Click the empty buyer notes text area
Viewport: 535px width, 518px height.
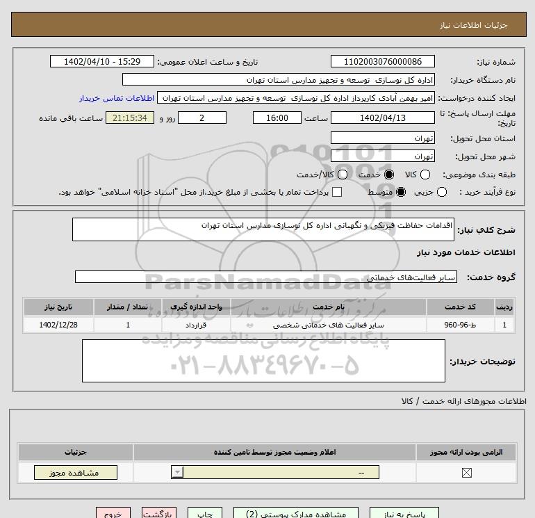click(x=263, y=361)
